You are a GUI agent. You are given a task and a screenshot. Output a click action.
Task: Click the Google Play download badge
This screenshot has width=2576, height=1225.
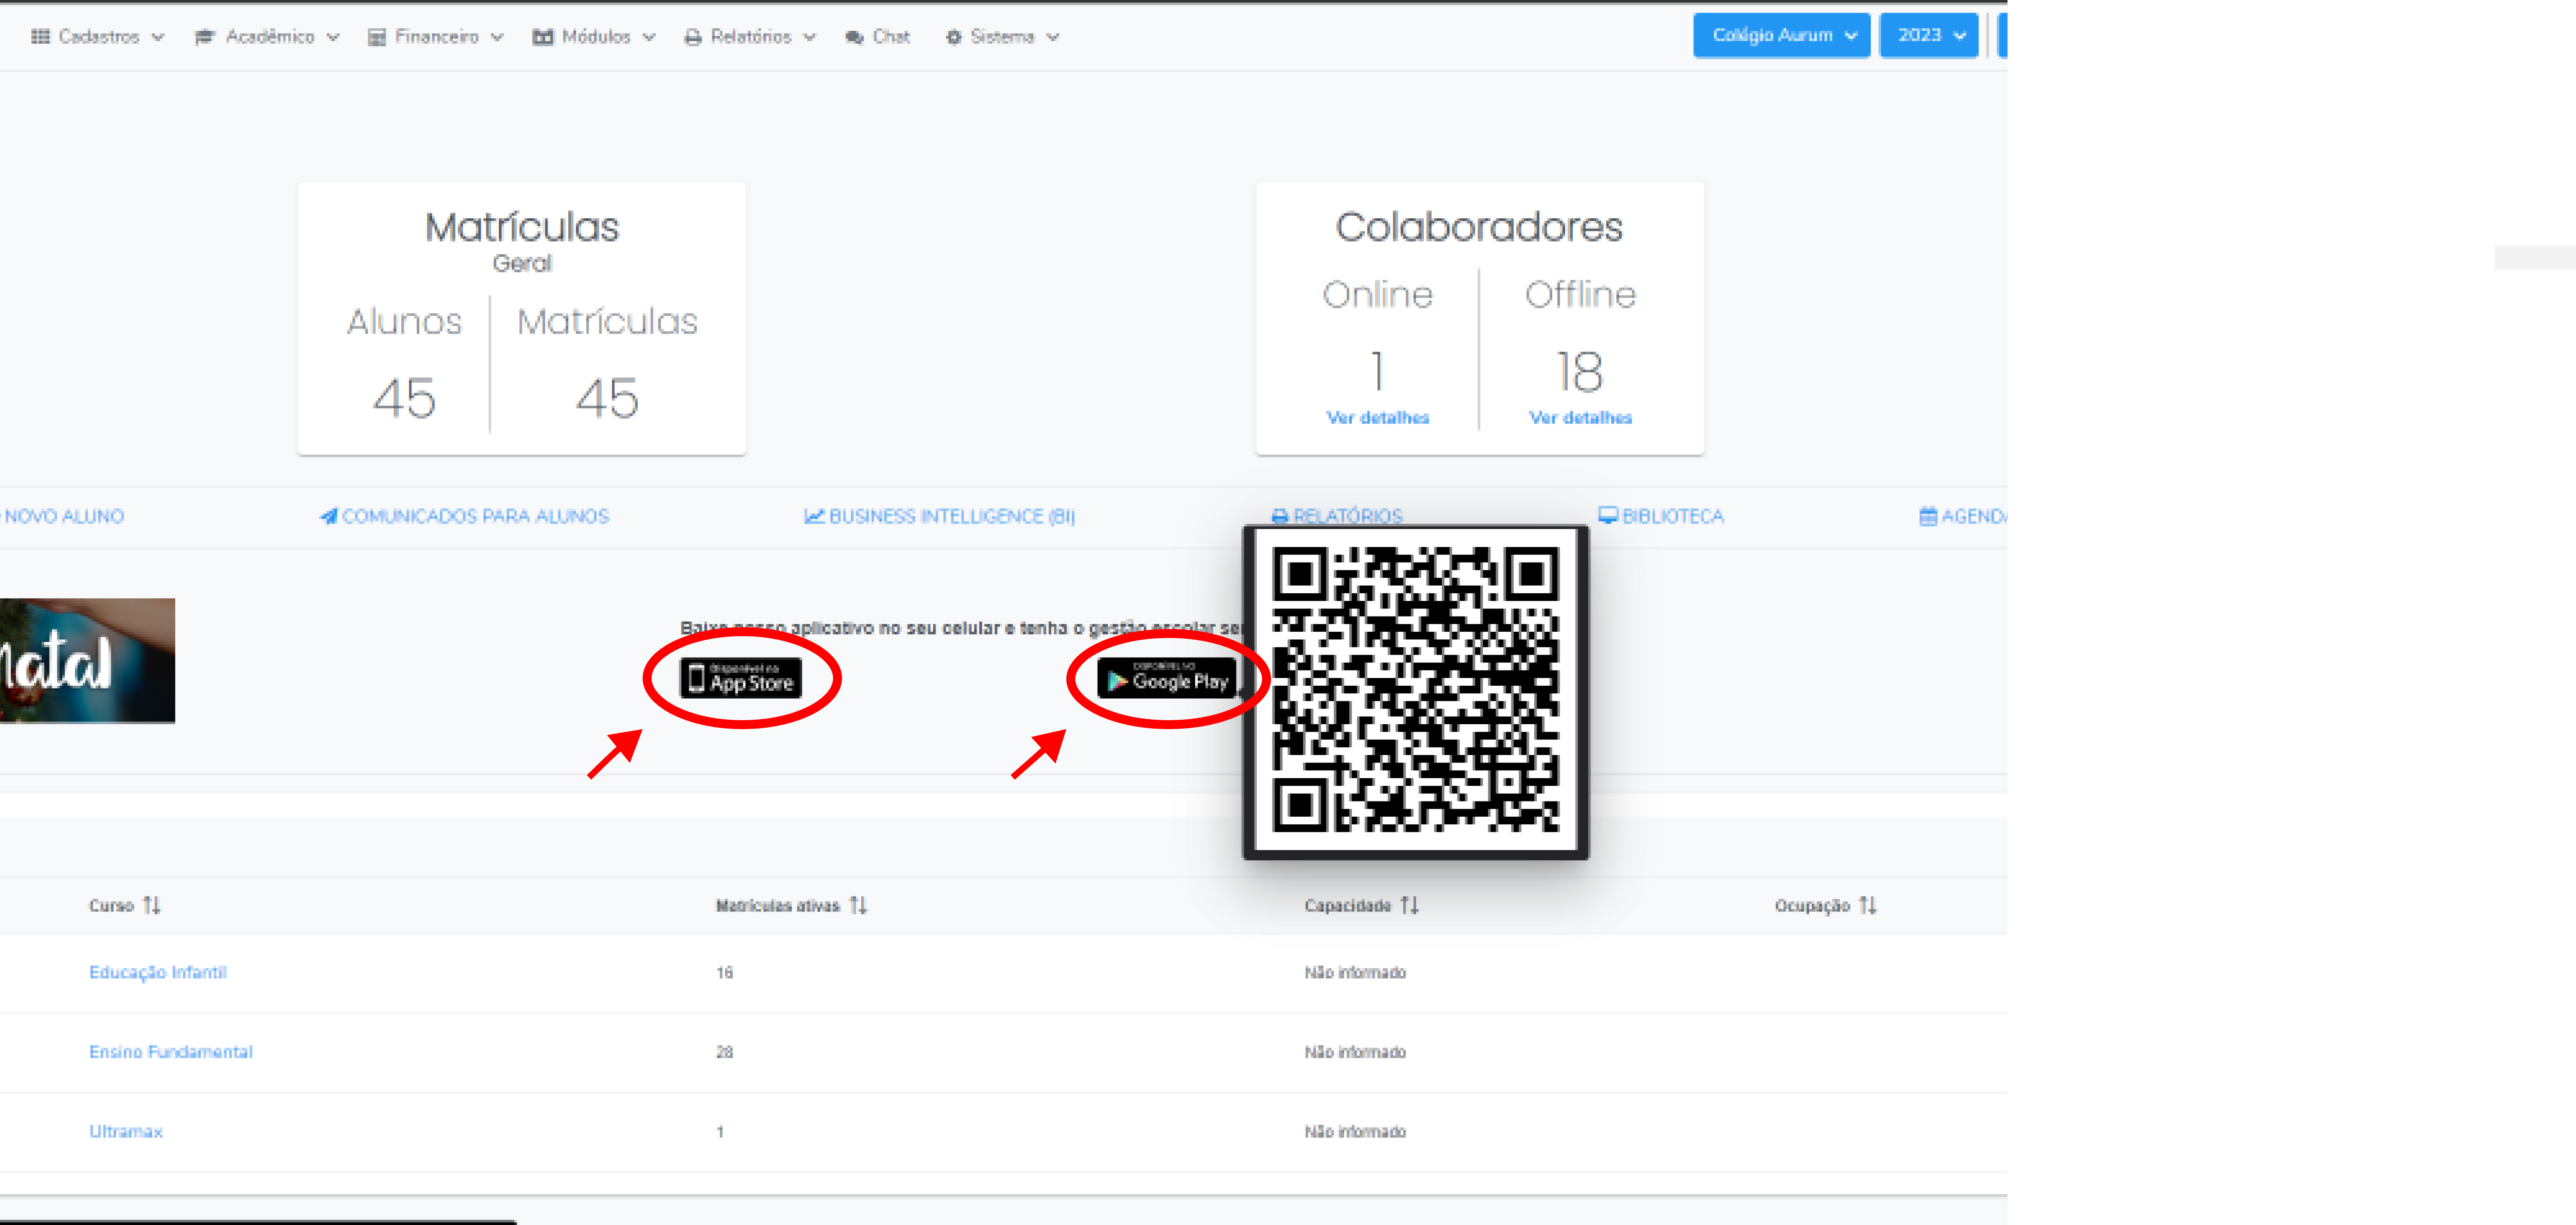(x=1166, y=679)
